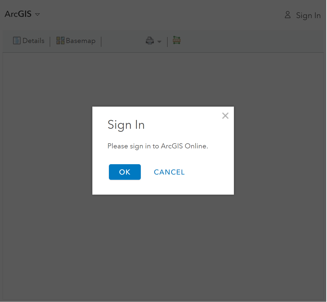The width and height of the screenshot is (327, 302).
Task: Click the Basemap grid icon
Action: (60, 40)
